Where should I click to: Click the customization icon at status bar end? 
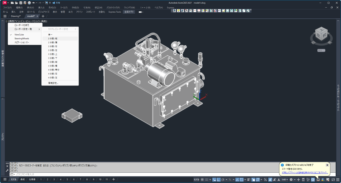point(338,180)
